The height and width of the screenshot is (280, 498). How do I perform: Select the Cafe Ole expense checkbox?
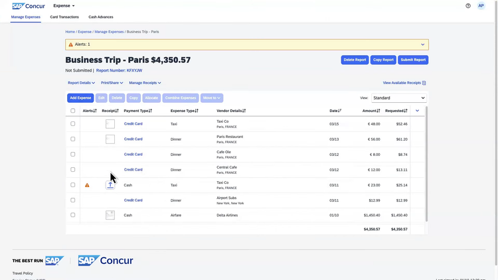pos(73,155)
